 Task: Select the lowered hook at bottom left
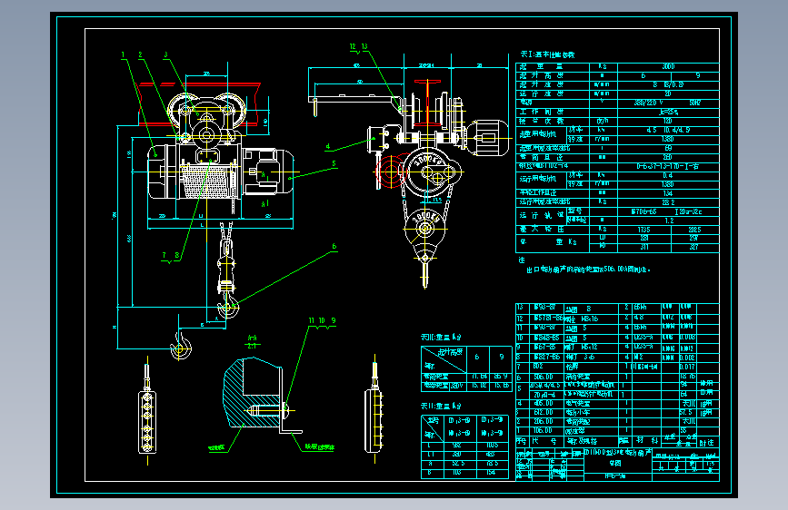click(x=181, y=346)
